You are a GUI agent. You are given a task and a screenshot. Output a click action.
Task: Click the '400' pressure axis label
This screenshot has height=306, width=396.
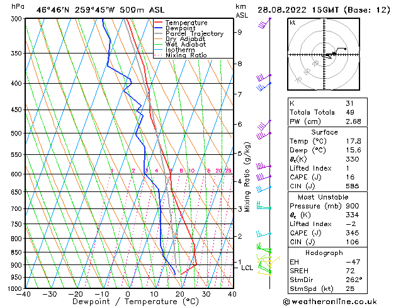[18, 83]
